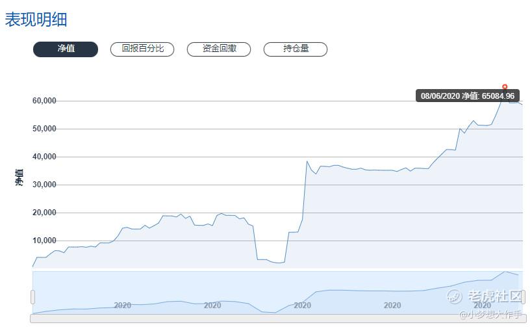The width and height of the screenshot is (532, 327).
Task: Click the 30,000 y-axis label
Action: point(44,185)
